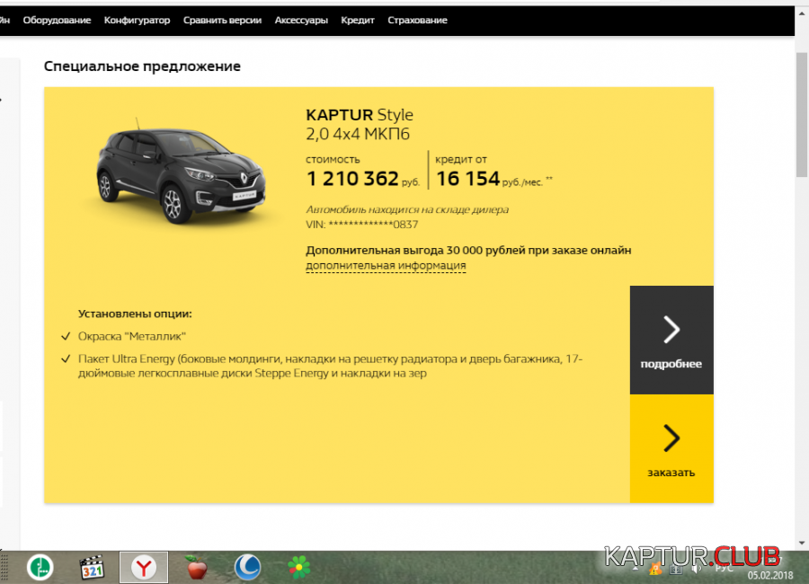Screen dimensions: 809x584
Task: Click the VIN number line ending 0837
Action: click(x=361, y=225)
